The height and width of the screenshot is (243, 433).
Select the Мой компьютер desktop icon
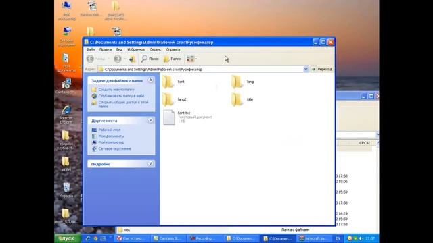66,11
